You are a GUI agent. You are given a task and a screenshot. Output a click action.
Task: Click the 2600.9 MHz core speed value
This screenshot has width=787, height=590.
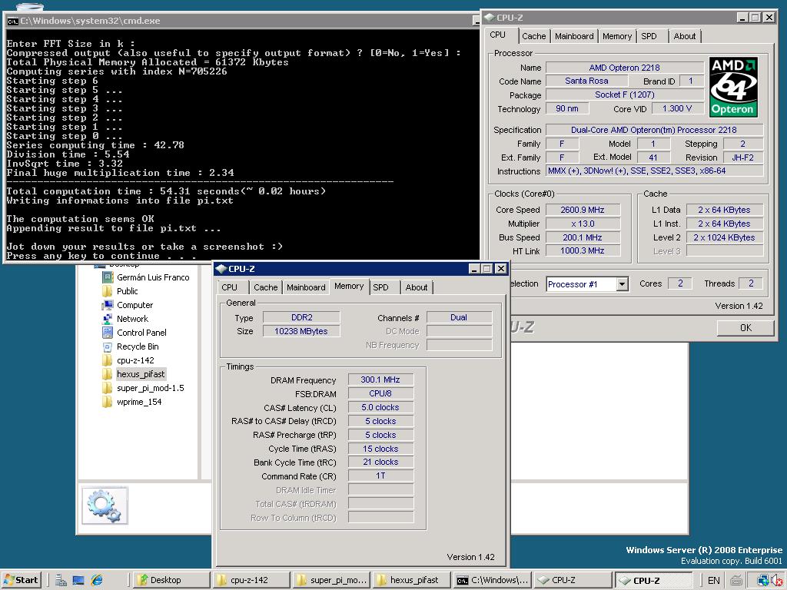(x=583, y=210)
